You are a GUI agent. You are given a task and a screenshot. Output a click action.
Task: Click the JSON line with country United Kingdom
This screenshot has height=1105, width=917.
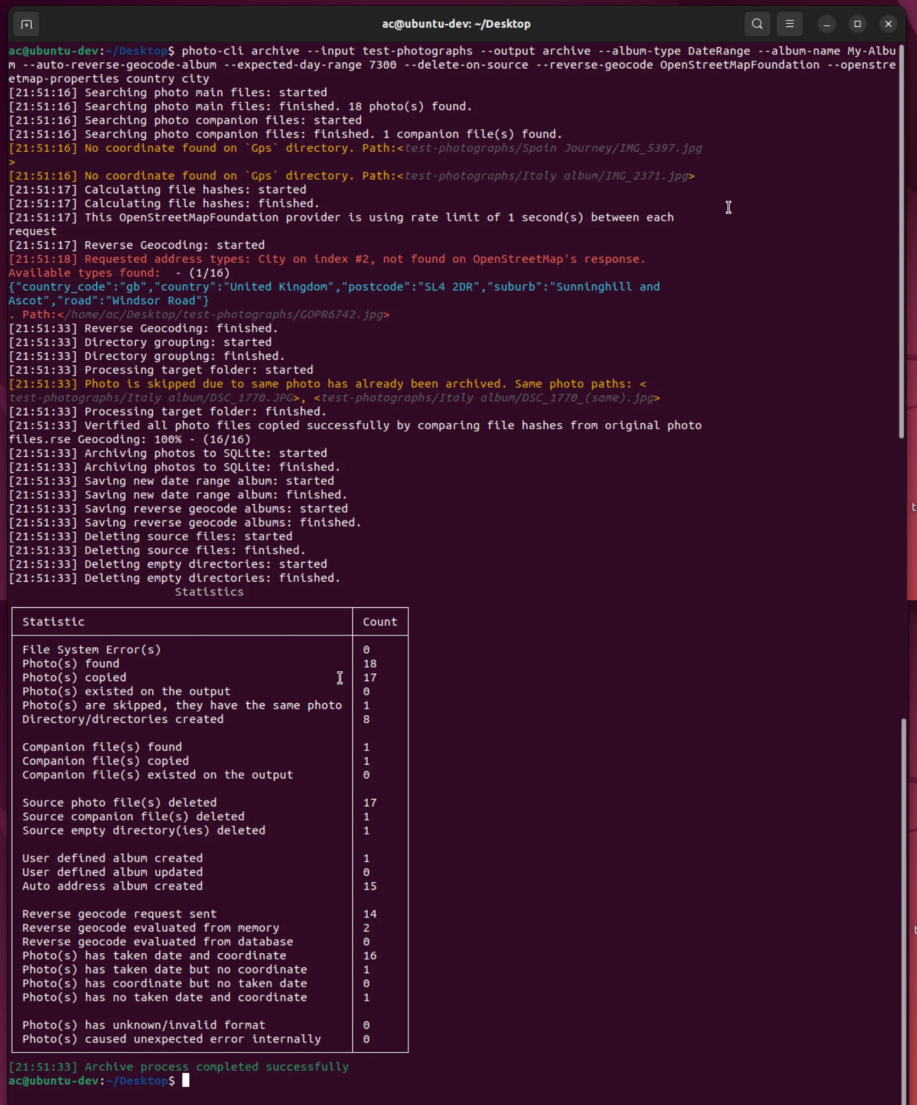click(334, 287)
